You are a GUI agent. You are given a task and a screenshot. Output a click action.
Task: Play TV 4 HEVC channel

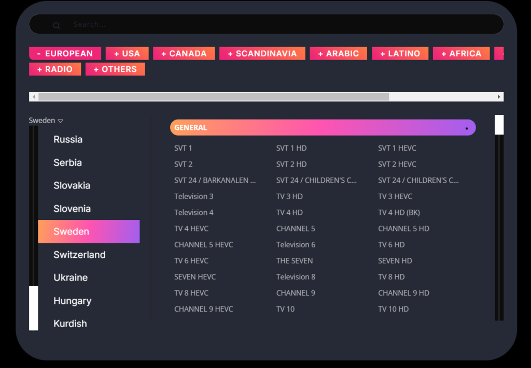coord(191,229)
